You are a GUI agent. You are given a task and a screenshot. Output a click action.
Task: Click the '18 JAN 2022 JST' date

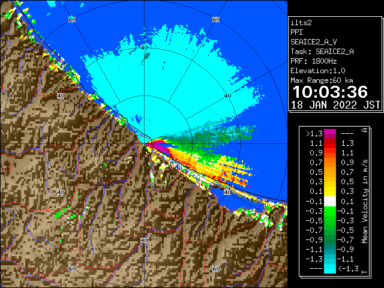pyautogui.click(x=335, y=105)
